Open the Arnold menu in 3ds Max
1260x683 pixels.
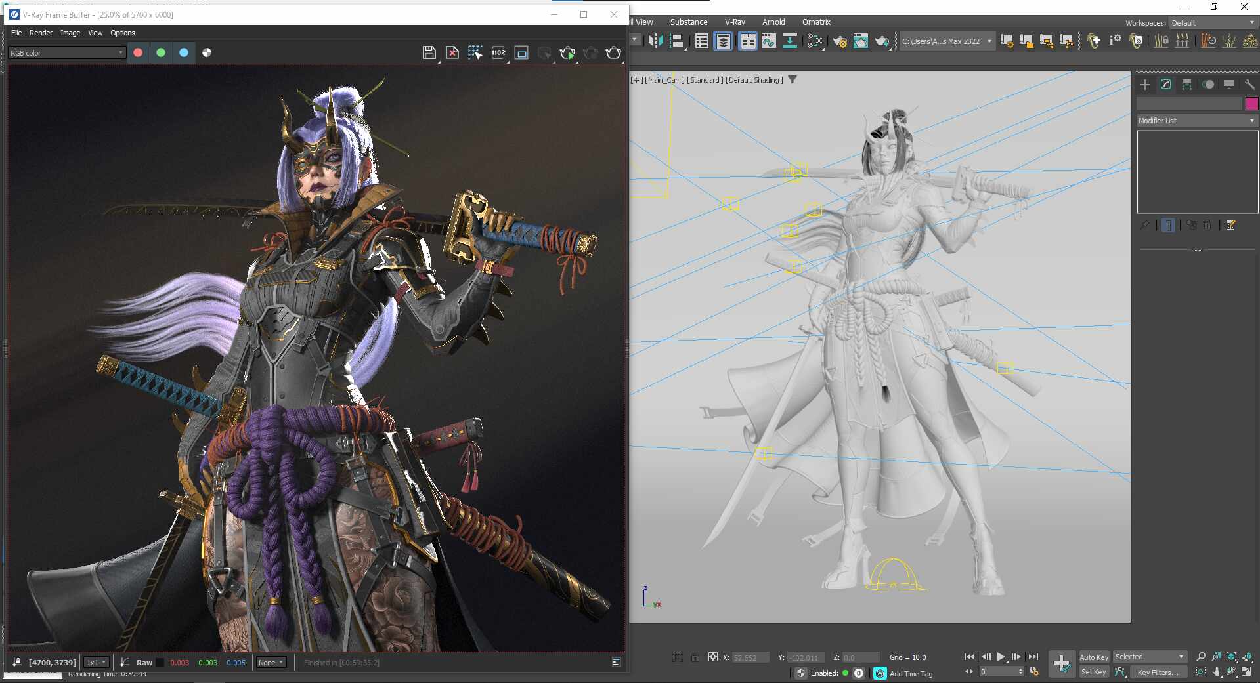(773, 22)
